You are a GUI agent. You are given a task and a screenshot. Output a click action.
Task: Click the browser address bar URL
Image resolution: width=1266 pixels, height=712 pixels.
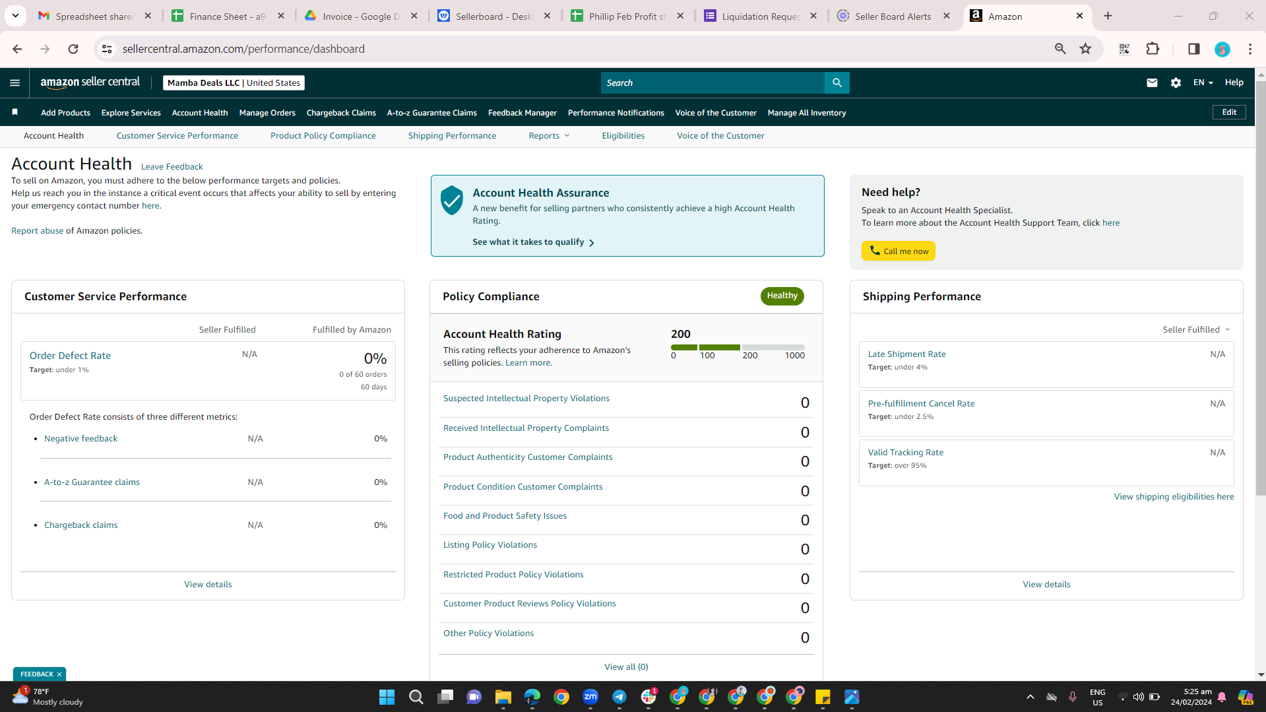[243, 49]
